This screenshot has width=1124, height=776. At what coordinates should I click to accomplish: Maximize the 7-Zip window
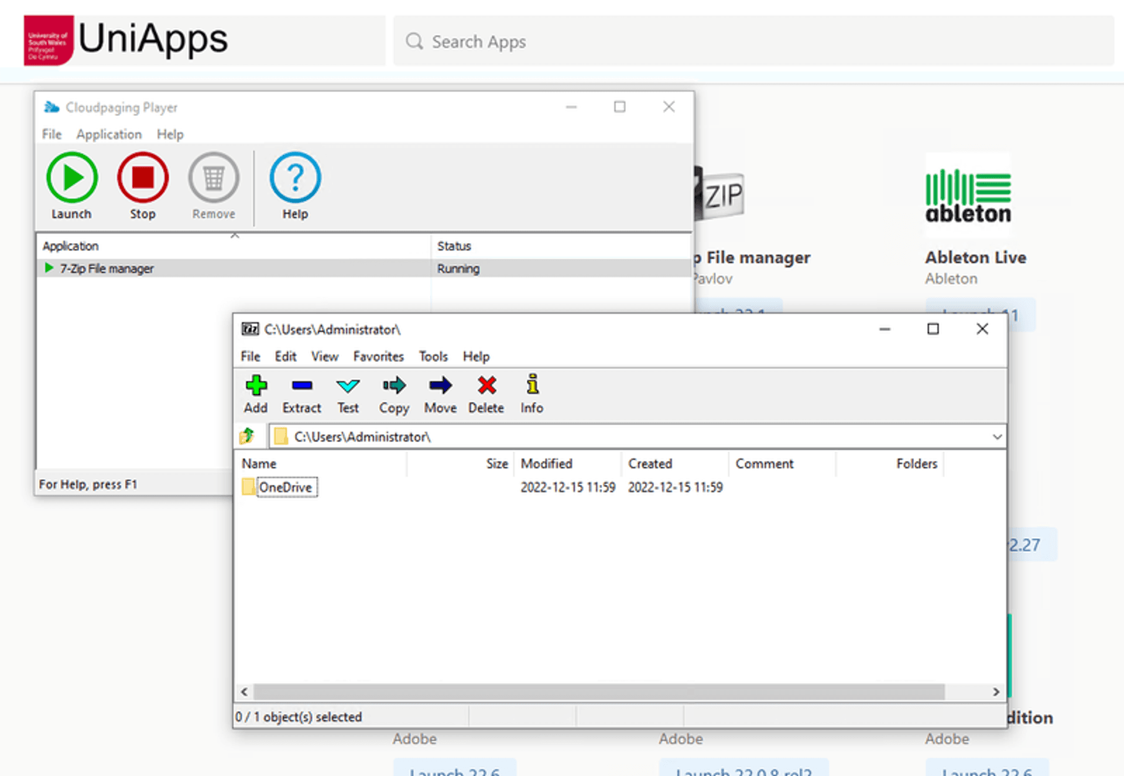(x=933, y=329)
